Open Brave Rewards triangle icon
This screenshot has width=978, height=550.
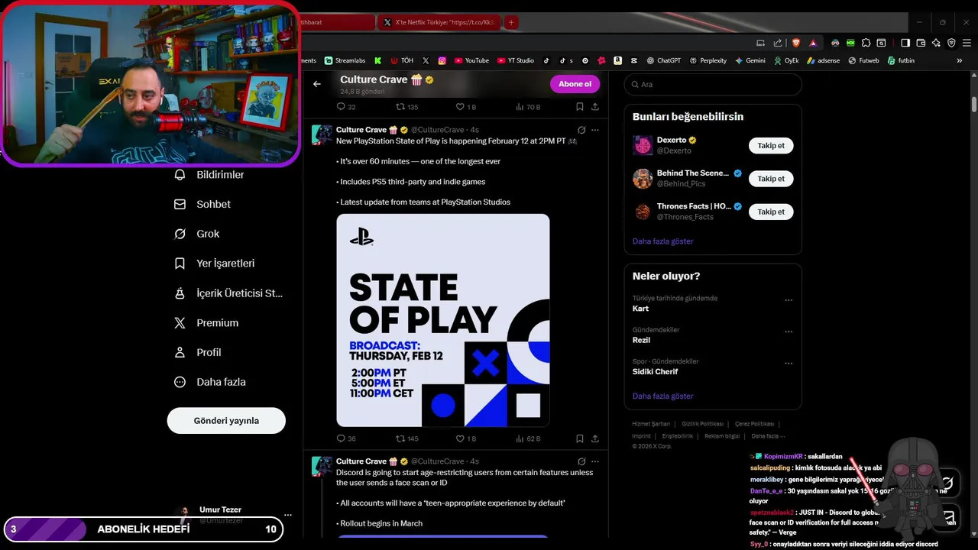point(813,43)
